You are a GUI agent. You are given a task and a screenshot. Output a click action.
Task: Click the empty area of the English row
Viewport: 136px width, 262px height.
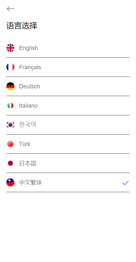[x=84, y=48]
